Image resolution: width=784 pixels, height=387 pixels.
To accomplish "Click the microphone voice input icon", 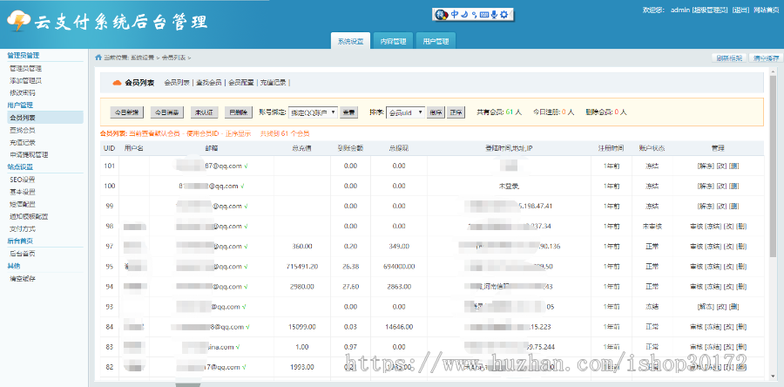I will (x=494, y=15).
